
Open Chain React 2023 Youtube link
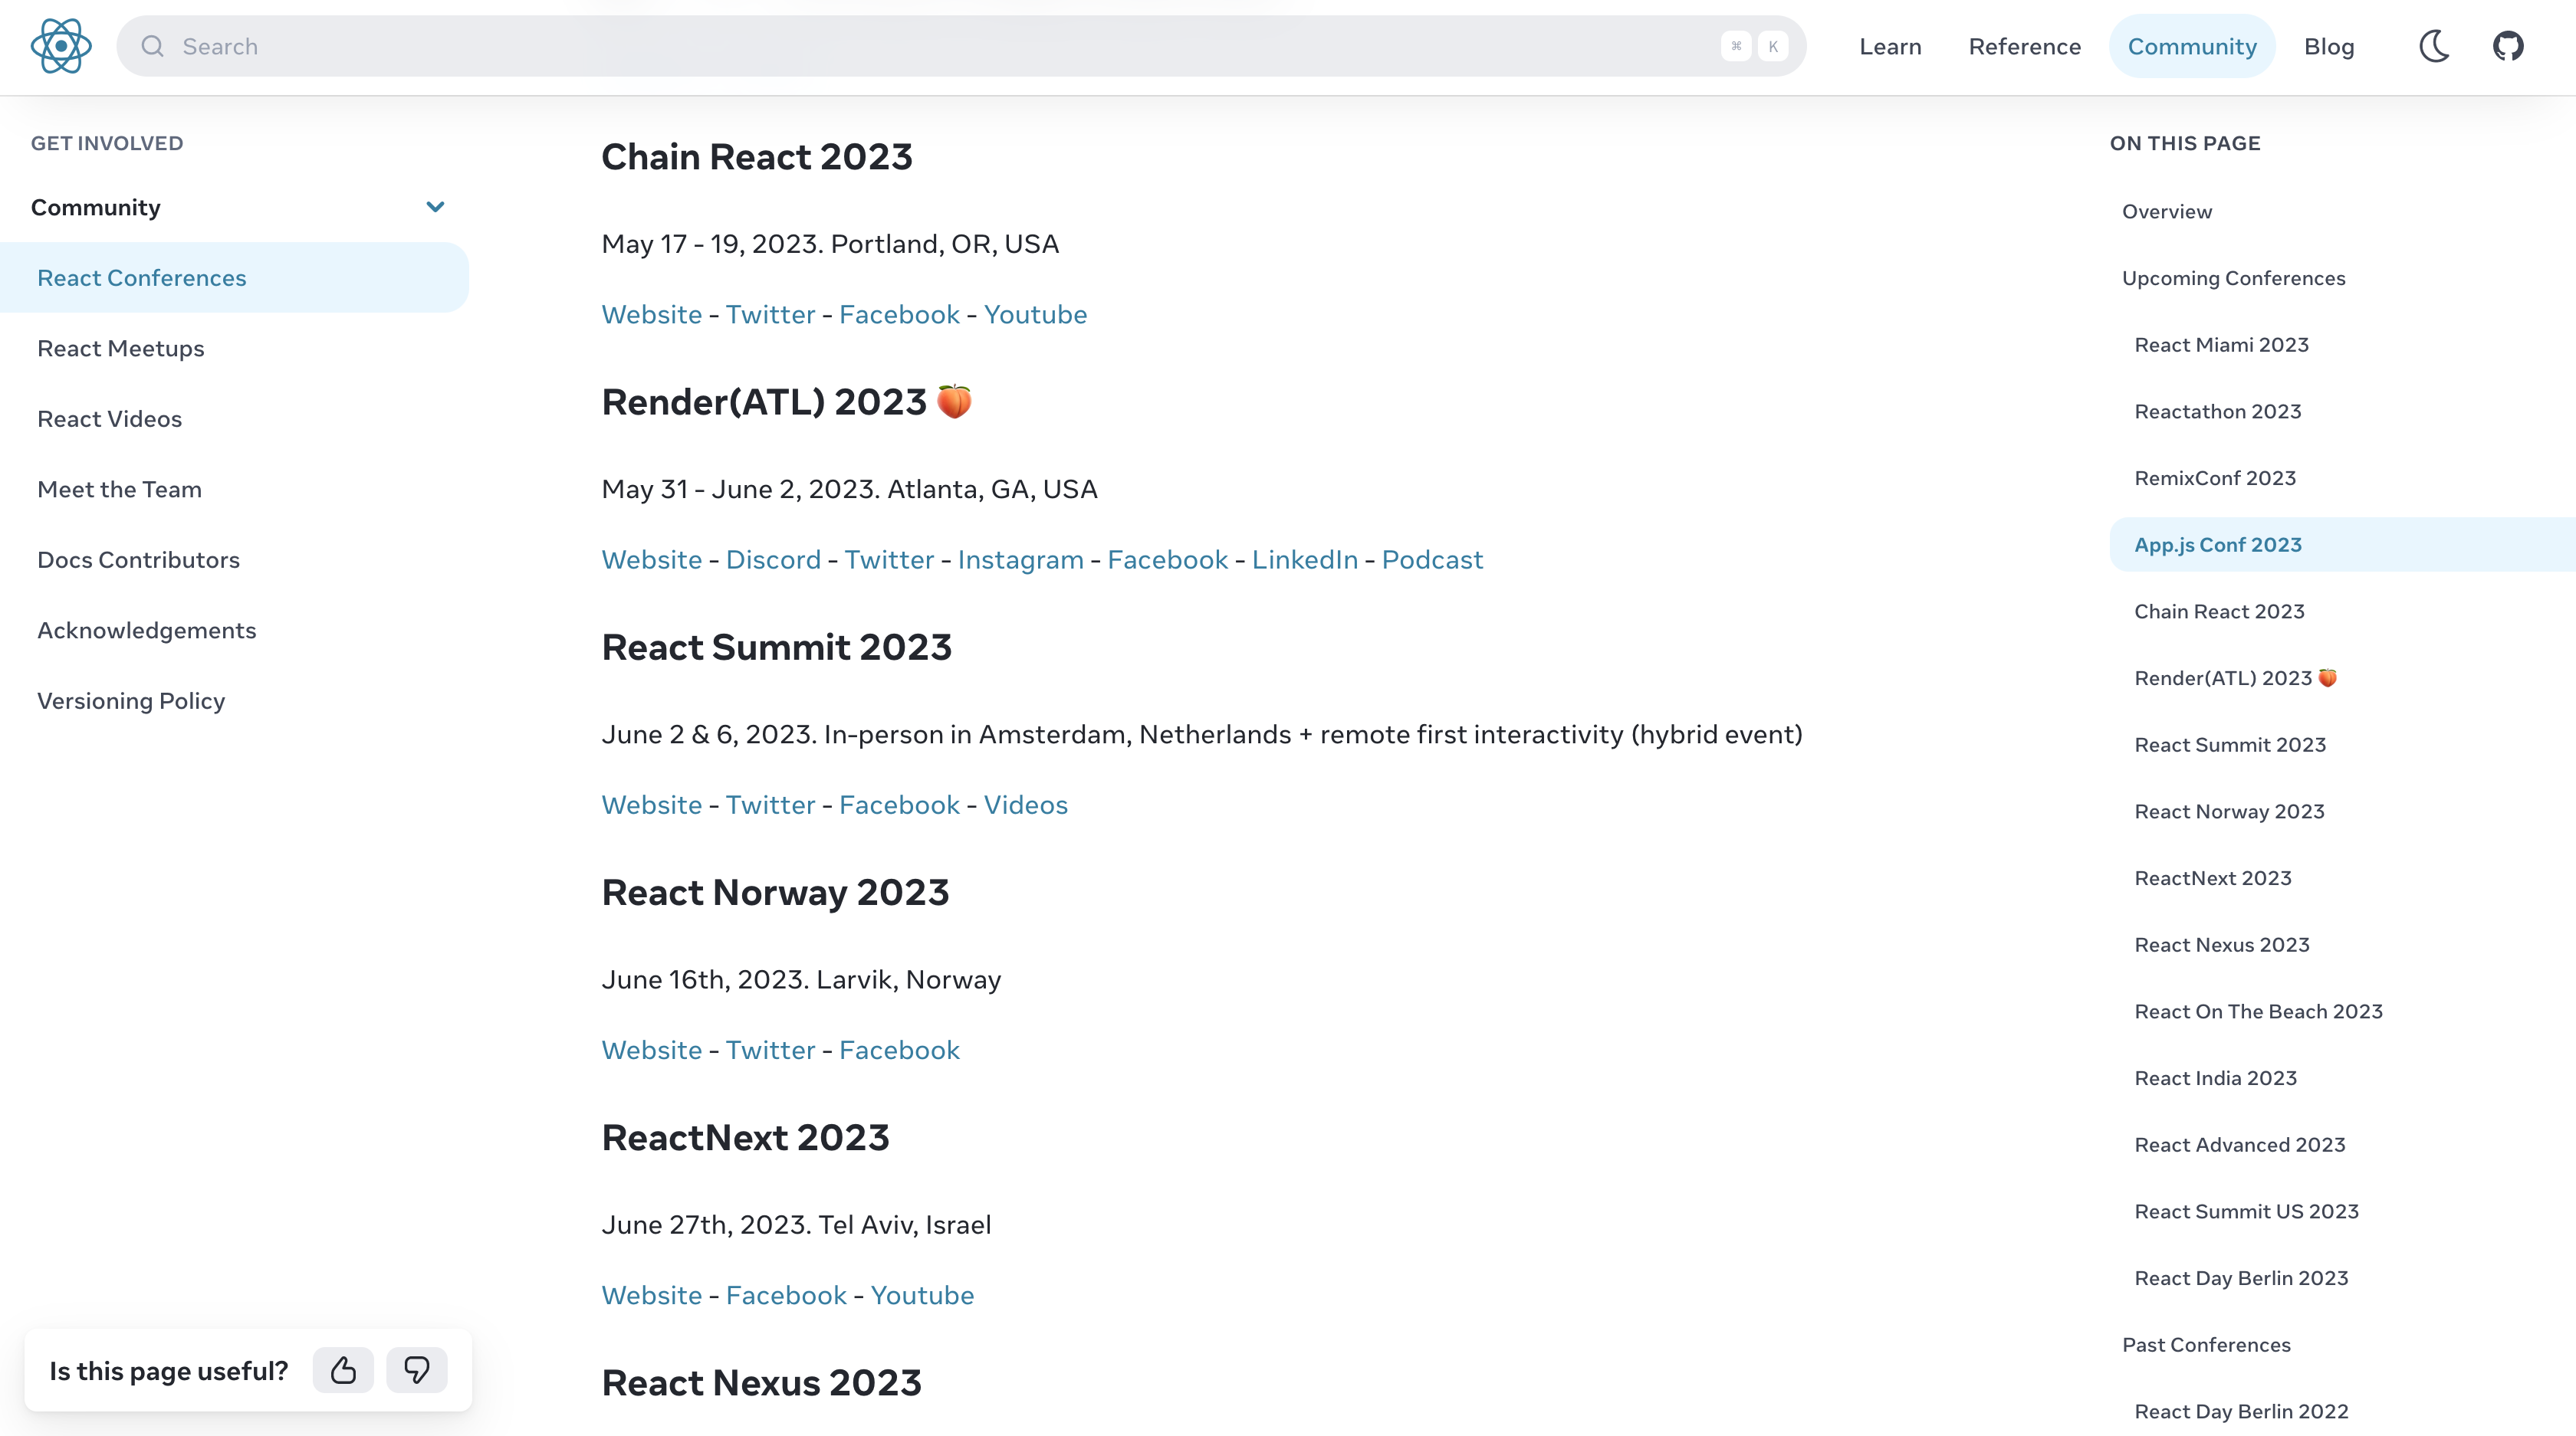point(1035,315)
